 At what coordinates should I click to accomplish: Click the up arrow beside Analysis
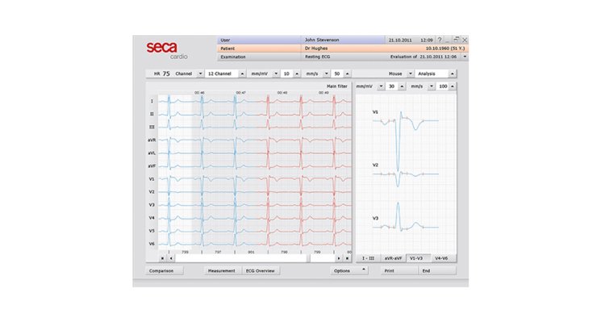click(453, 73)
